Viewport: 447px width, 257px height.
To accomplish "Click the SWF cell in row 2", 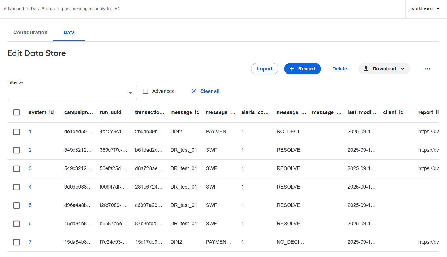I will coord(211,150).
